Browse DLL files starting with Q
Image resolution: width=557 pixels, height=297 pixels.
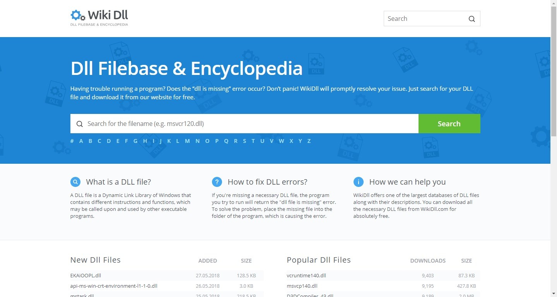tap(226, 141)
